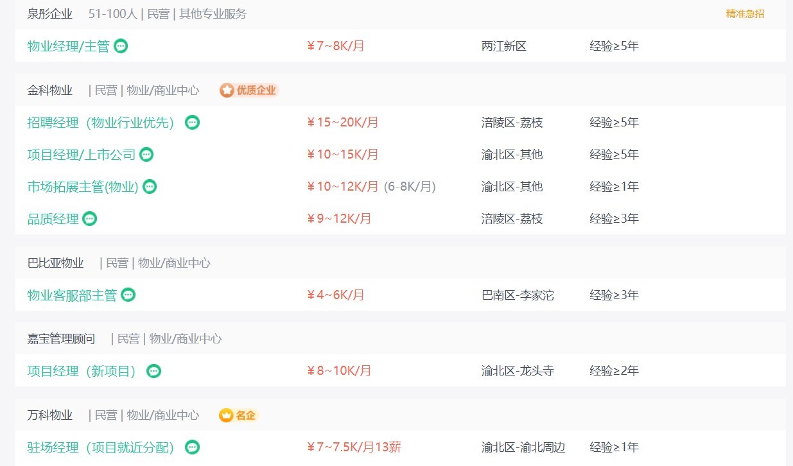Open the 巴比亚物业 company profile
Image resolution: width=793 pixels, height=466 pixels.
tap(56, 263)
